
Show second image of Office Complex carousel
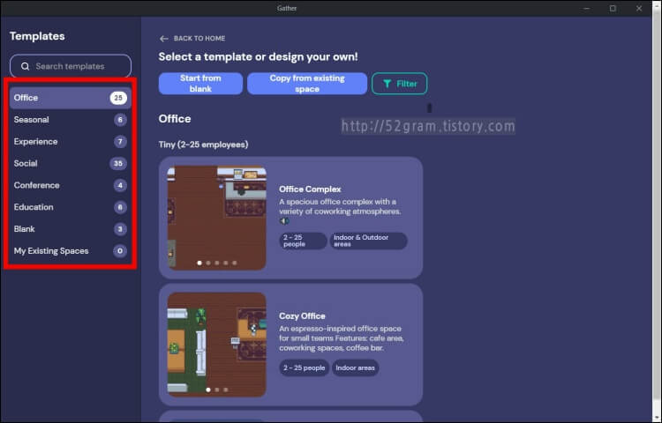point(208,263)
